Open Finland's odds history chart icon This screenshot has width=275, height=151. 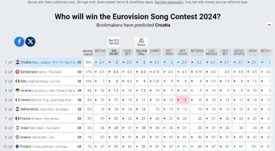(11, 147)
